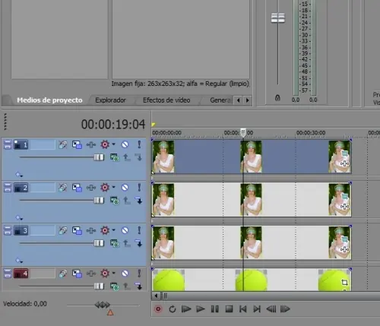This screenshot has height=326, width=380.
Task: Open the Efectos de vídeo tab
Action: (166, 100)
